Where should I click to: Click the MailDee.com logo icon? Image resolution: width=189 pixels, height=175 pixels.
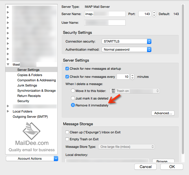(x=32, y=131)
